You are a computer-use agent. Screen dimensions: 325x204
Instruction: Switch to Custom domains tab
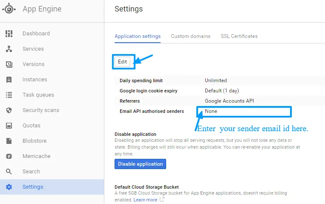pos(191,36)
